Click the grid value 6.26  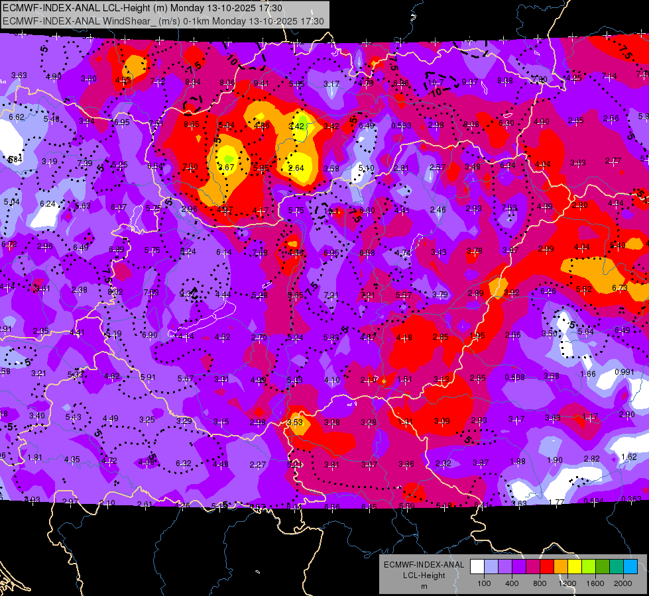(x=548, y=291)
